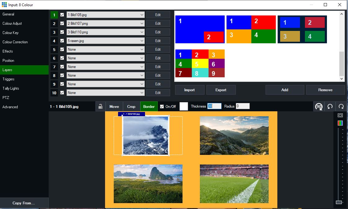Viewport: 348px width, 209px height.
Task: Click the RGB colour bars icon
Action: pos(340,123)
